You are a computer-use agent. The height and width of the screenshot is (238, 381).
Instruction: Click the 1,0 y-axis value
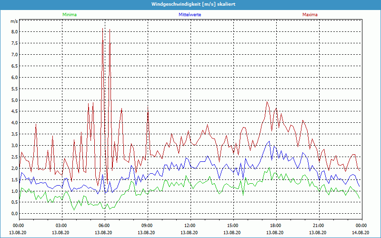(15, 191)
